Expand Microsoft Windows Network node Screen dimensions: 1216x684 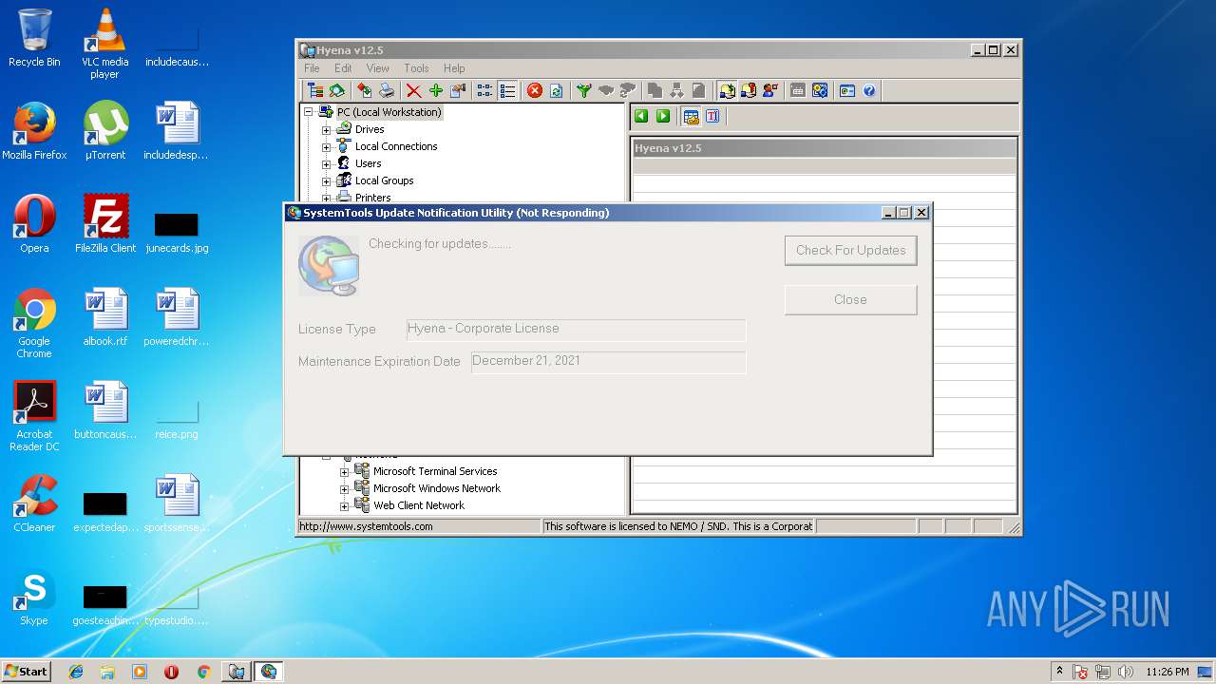(x=344, y=488)
